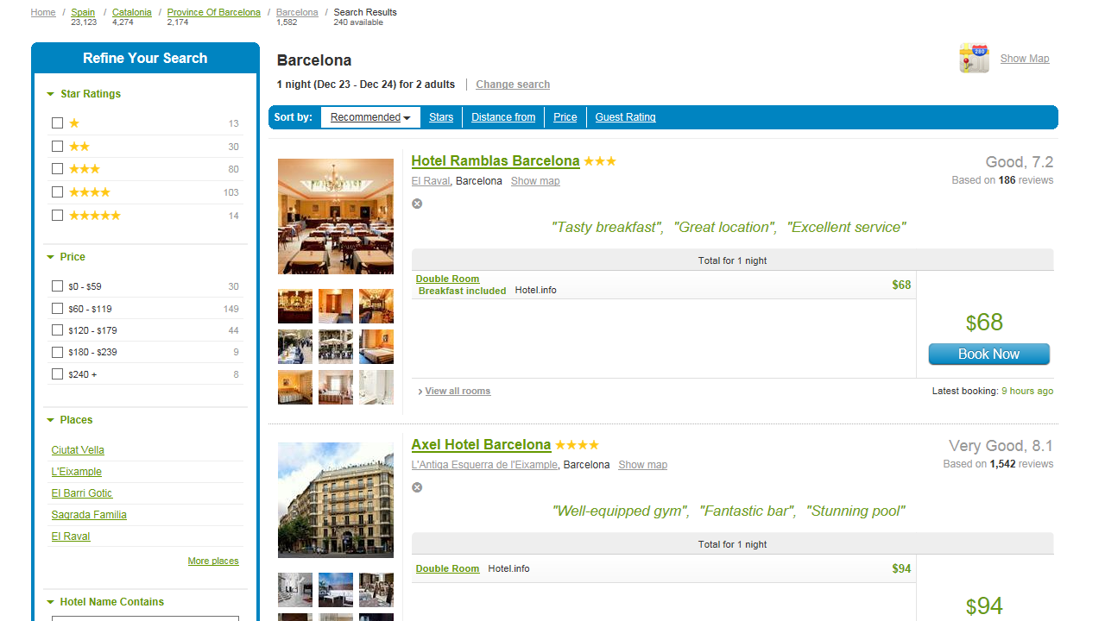
Task: Click the L'Antiga Esquerra de l'Eixample link
Action: pyautogui.click(x=484, y=465)
